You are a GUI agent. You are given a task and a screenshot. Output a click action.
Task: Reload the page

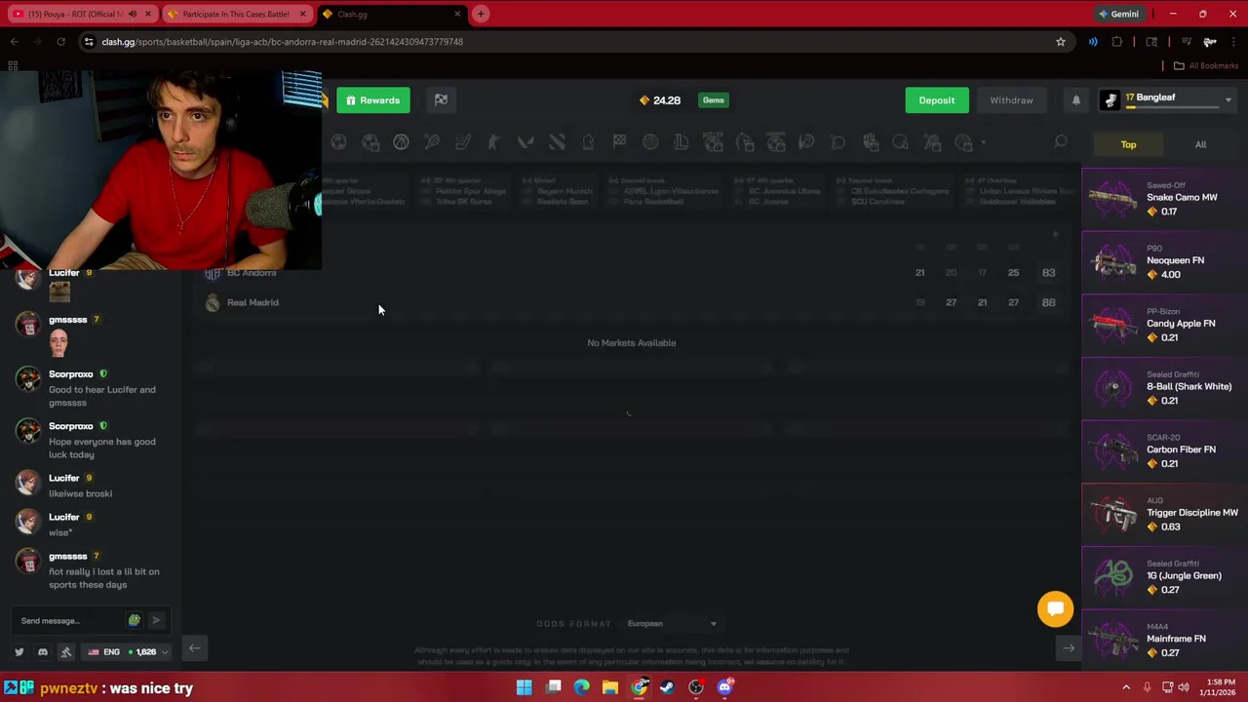(60, 42)
